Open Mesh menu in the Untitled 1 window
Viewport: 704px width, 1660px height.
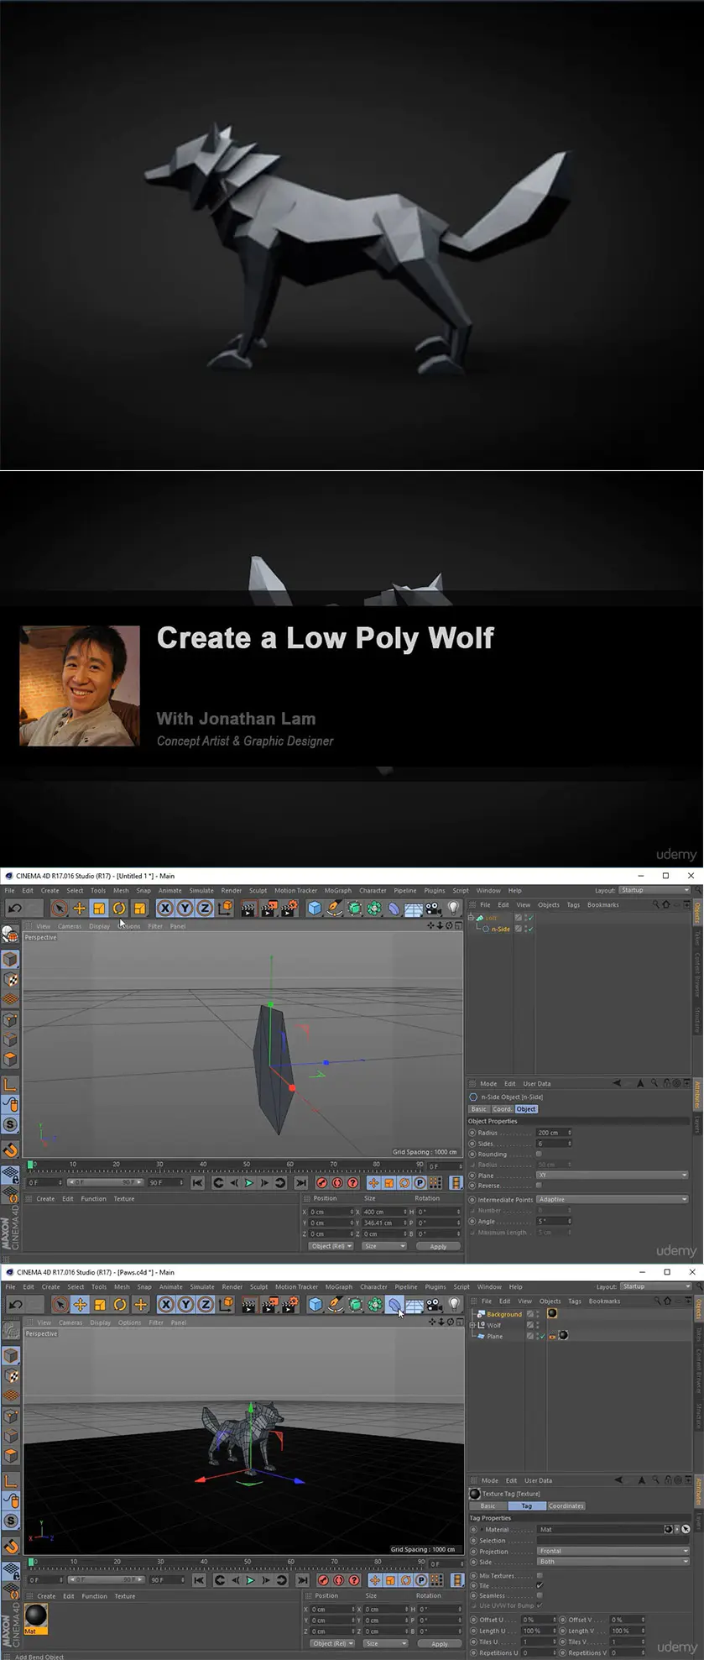(x=121, y=890)
